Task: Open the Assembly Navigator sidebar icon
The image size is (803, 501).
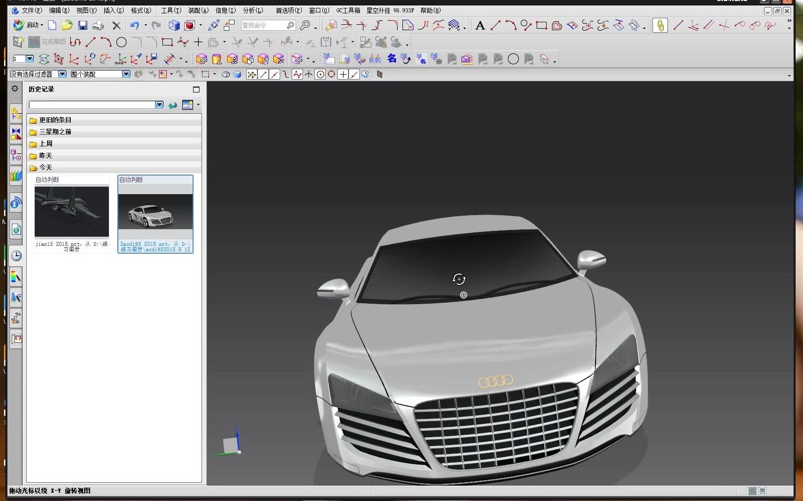Action: click(16, 113)
